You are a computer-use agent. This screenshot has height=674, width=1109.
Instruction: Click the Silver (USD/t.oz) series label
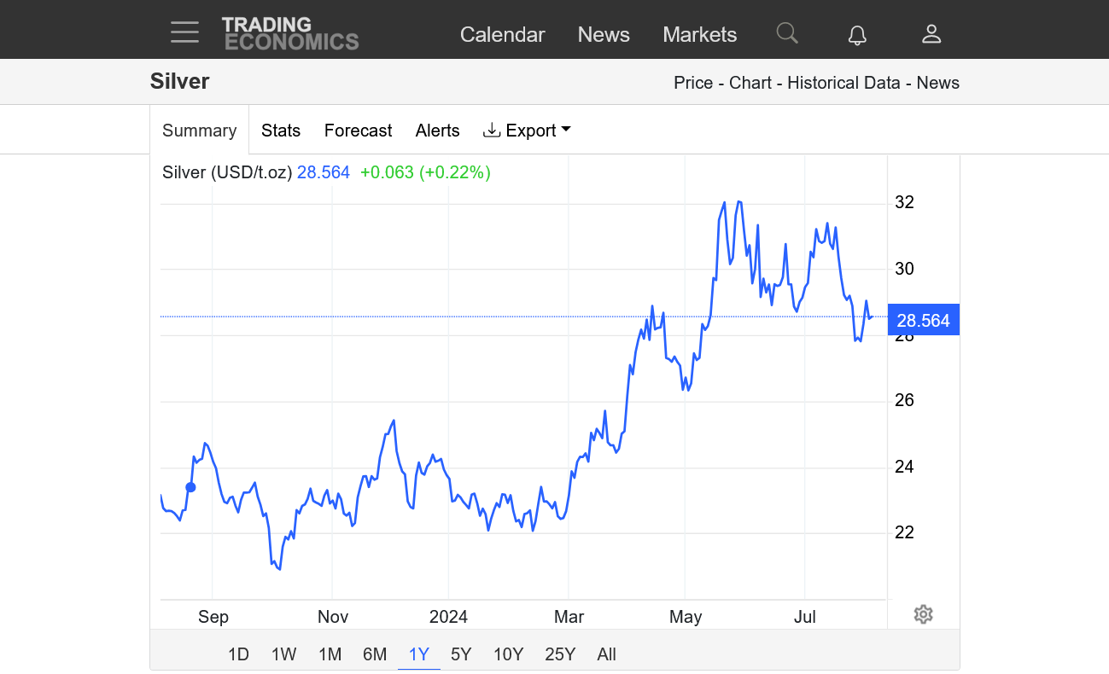click(x=227, y=172)
